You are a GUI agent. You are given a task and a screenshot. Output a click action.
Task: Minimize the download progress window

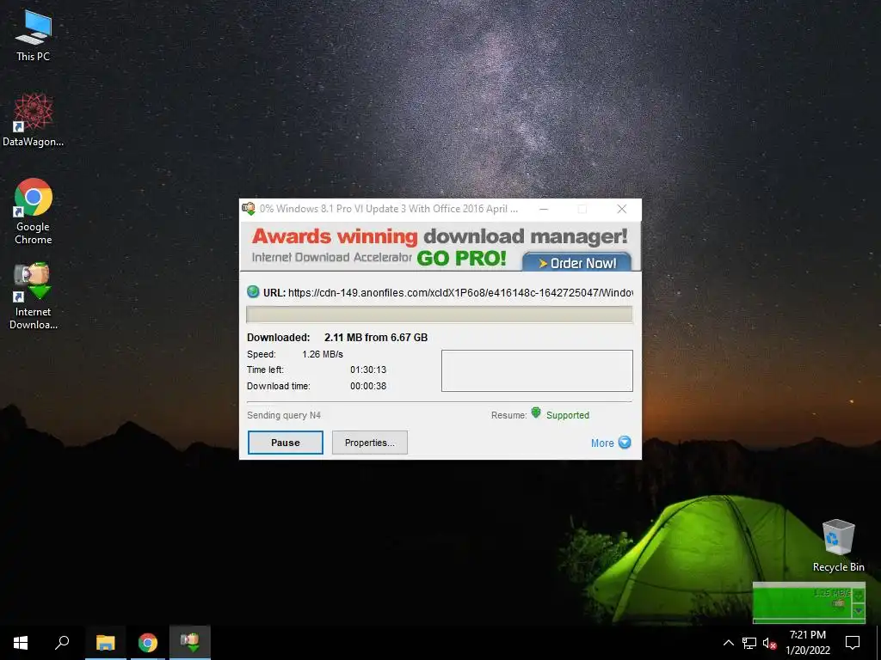(544, 209)
